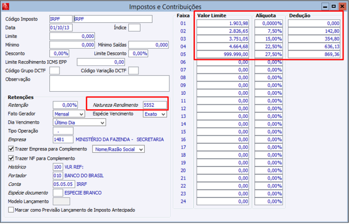349x224 pixels.
Task: Click the Empresa code field 1481
Action: tap(63, 140)
